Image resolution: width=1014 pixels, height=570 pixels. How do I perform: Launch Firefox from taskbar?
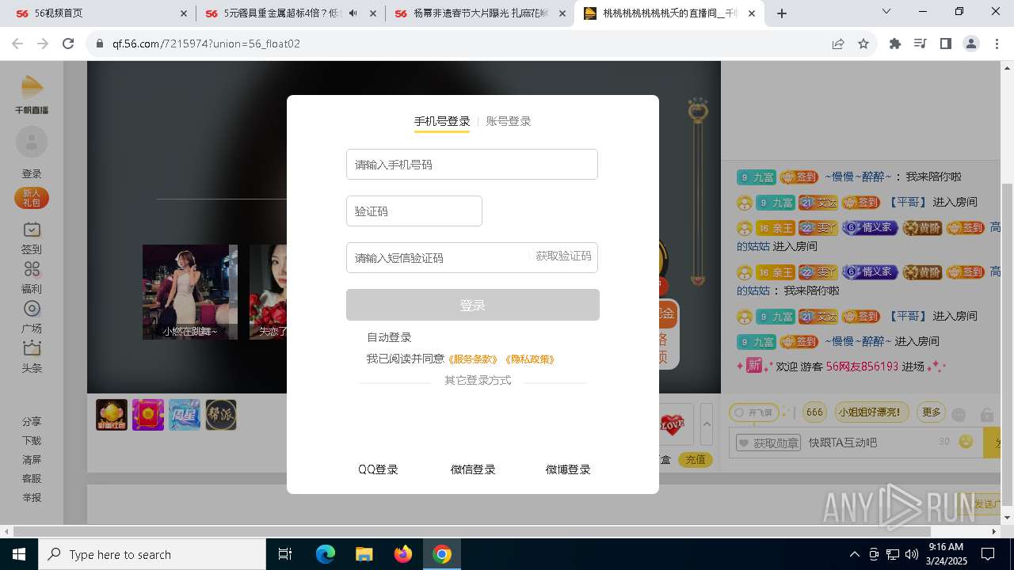tap(403, 554)
